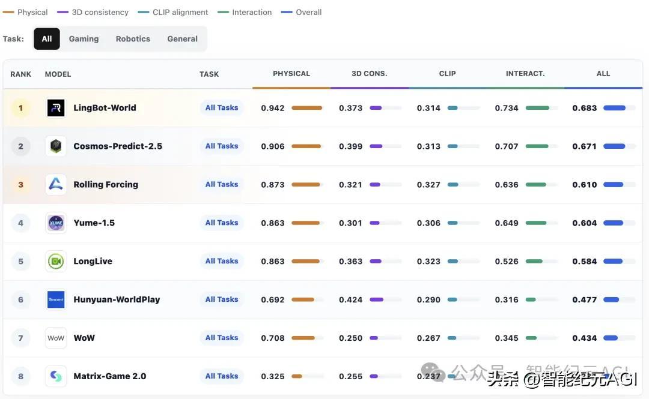The width and height of the screenshot is (649, 399).
Task: Click the MODEL column header
Action: click(x=58, y=74)
